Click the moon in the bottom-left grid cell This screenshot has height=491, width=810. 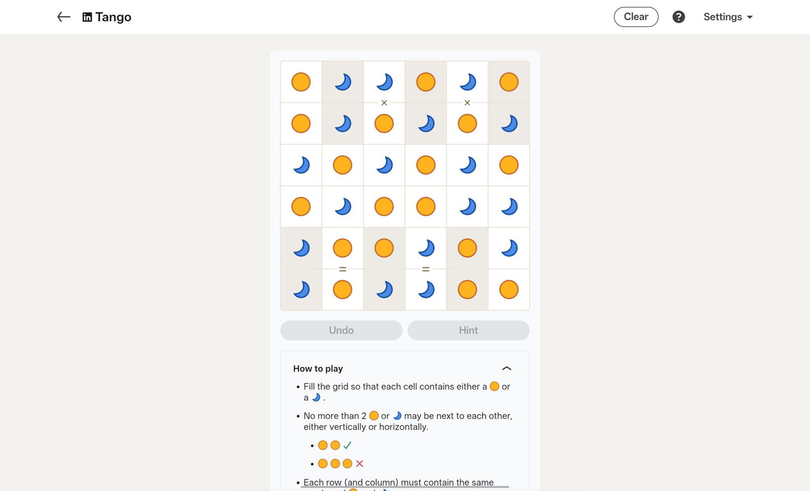click(x=301, y=290)
